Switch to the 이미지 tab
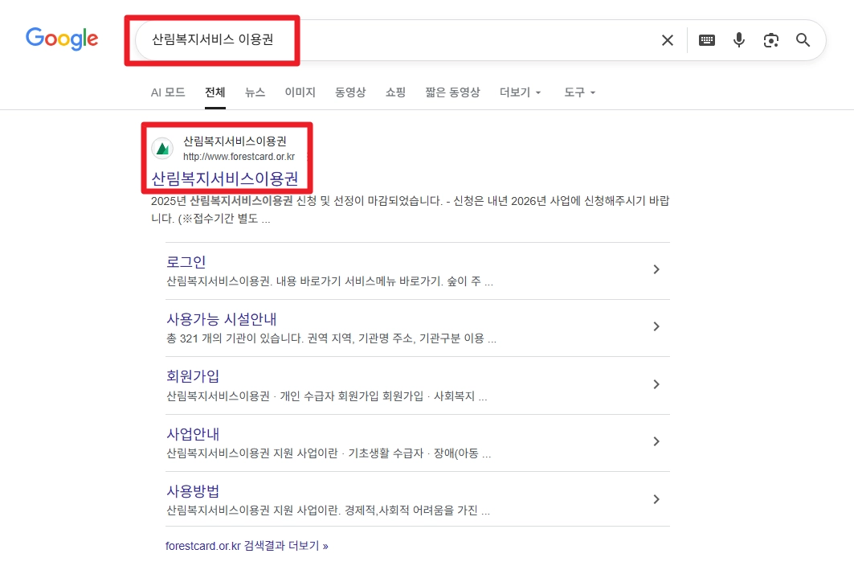Image resolution: width=854 pixels, height=570 pixels. coord(299,92)
